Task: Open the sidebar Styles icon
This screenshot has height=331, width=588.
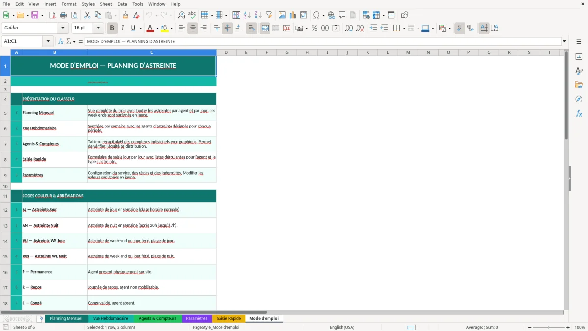Action: 579,71
